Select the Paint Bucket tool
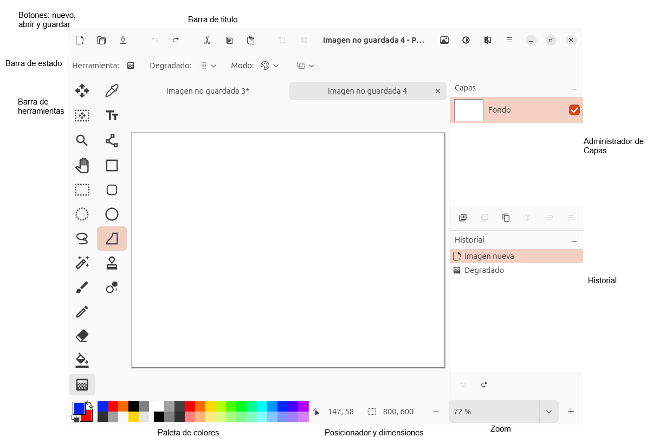 [82, 360]
